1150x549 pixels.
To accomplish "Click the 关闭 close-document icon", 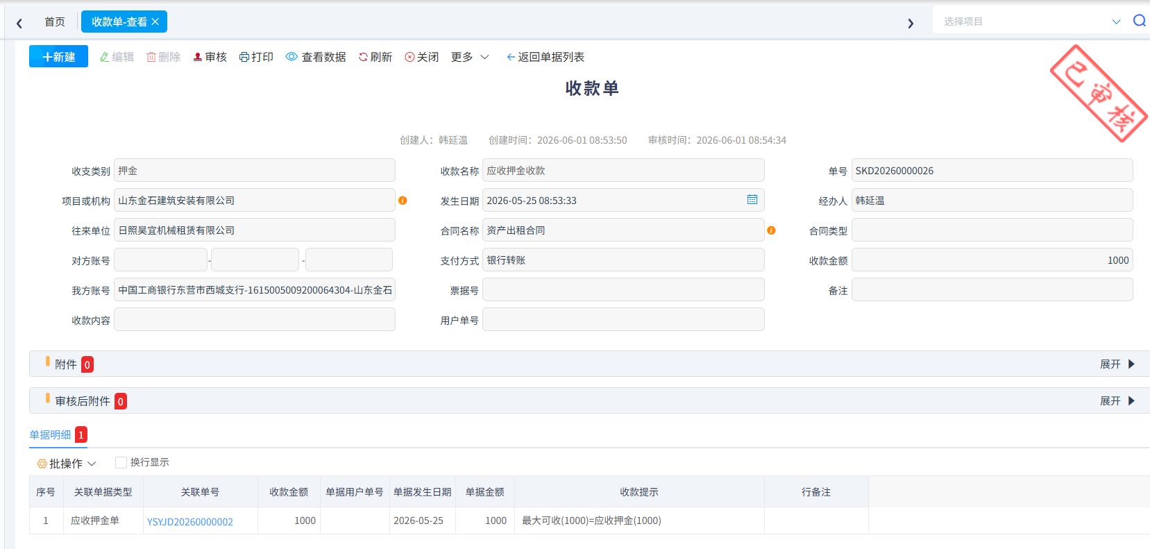I will click(409, 57).
